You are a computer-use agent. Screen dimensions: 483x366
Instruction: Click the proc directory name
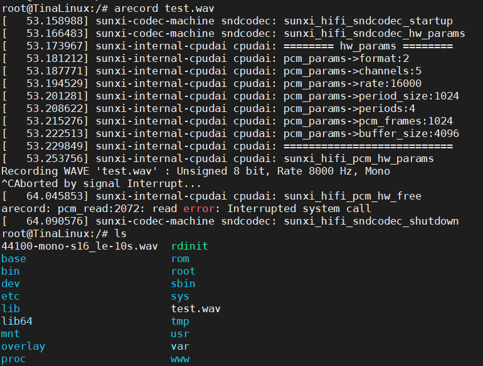(14, 358)
